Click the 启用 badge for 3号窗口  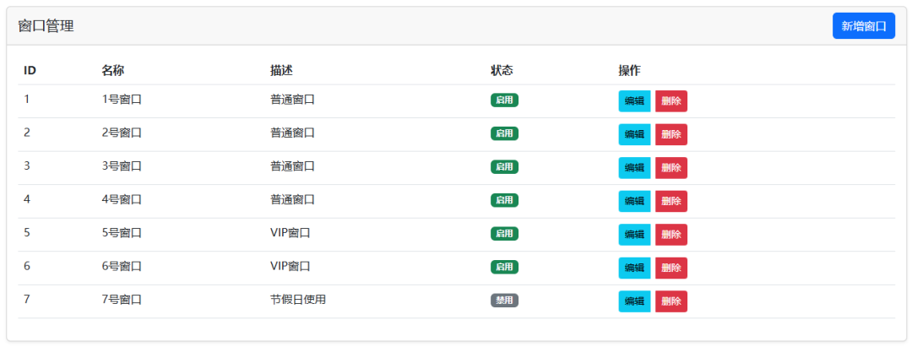504,167
